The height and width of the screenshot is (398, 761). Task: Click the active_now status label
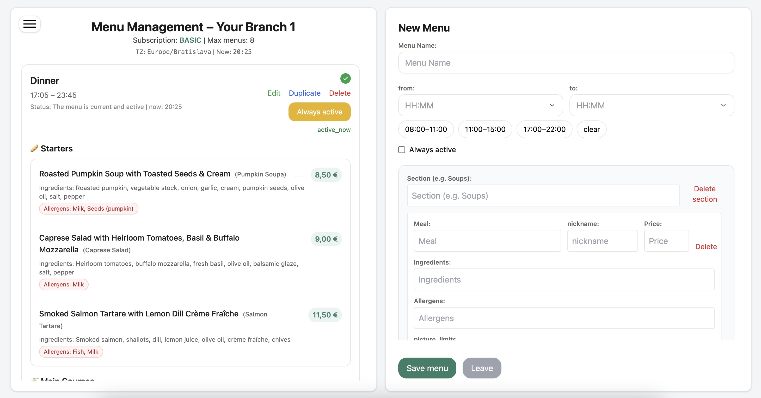click(334, 130)
